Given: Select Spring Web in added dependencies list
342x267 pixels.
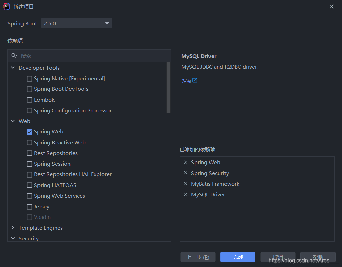Looking at the screenshot, I should click(206, 163).
